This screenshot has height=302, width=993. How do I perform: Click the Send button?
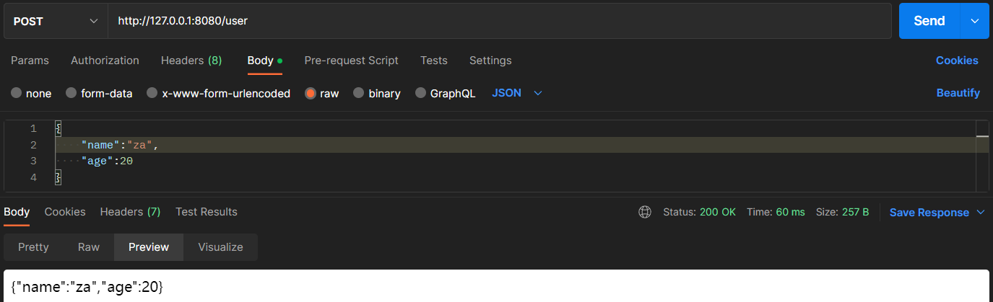(x=929, y=21)
